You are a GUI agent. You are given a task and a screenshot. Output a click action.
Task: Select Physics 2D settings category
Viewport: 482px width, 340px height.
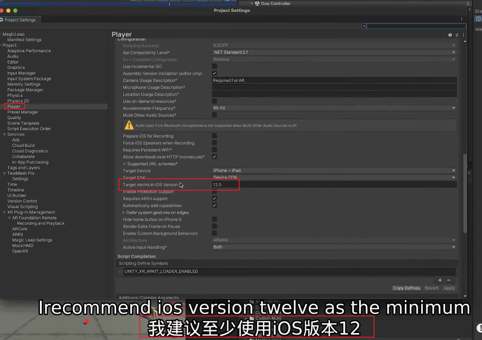click(x=18, y=101)
